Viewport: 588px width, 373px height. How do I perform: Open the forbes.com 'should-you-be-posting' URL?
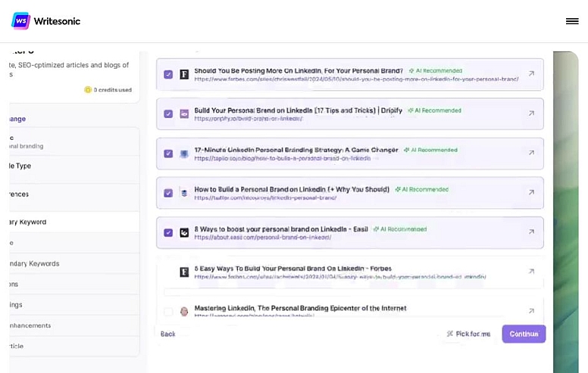[x=356, y=79]
